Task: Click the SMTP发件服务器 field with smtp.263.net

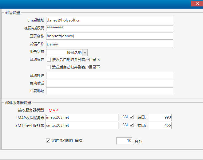Action: pyautogui.click(x=82, y=125)
